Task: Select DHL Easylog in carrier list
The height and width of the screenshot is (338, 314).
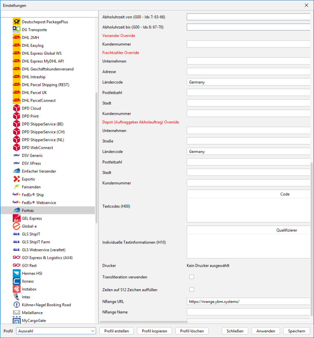Action: click(33, 45)
